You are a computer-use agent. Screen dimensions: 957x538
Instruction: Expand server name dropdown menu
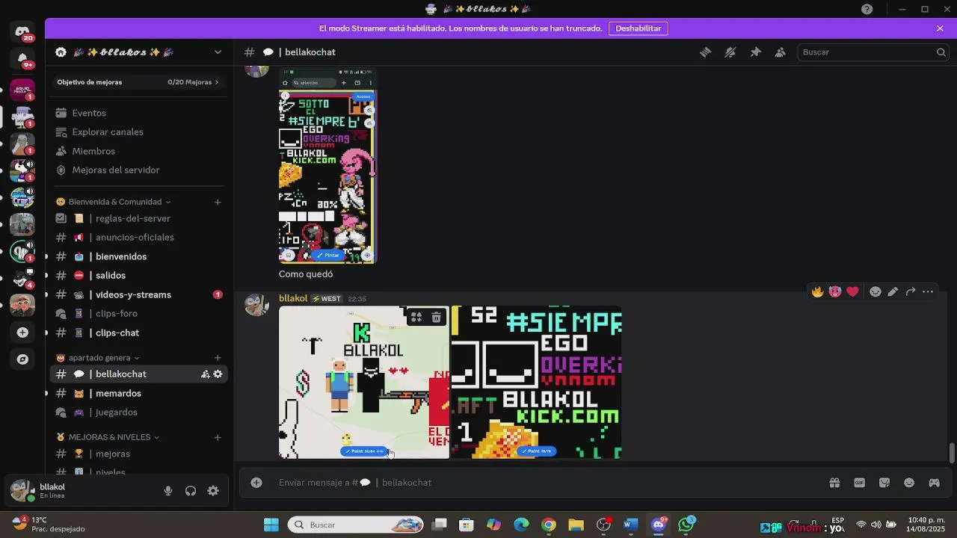[218, 52]
